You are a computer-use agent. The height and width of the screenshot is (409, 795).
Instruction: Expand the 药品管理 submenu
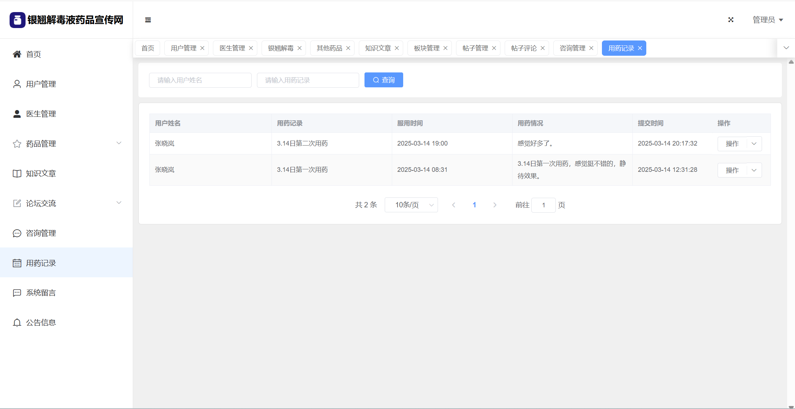(119, 143)
